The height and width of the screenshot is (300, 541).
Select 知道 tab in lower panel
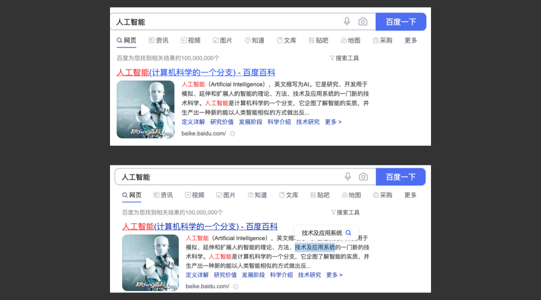pyautogui.click(x=257, y=195)
